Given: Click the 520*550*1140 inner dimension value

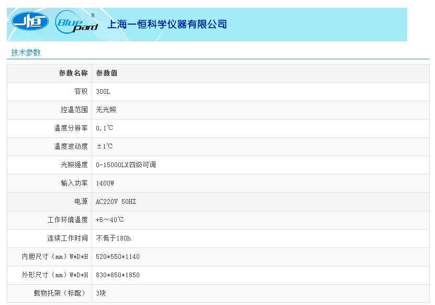Looking at the screenshot, I should pos(118,257).
